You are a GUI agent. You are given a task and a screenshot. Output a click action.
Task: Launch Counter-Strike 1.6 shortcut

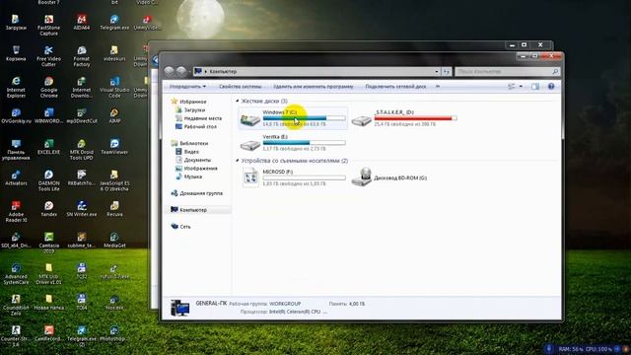16,336
